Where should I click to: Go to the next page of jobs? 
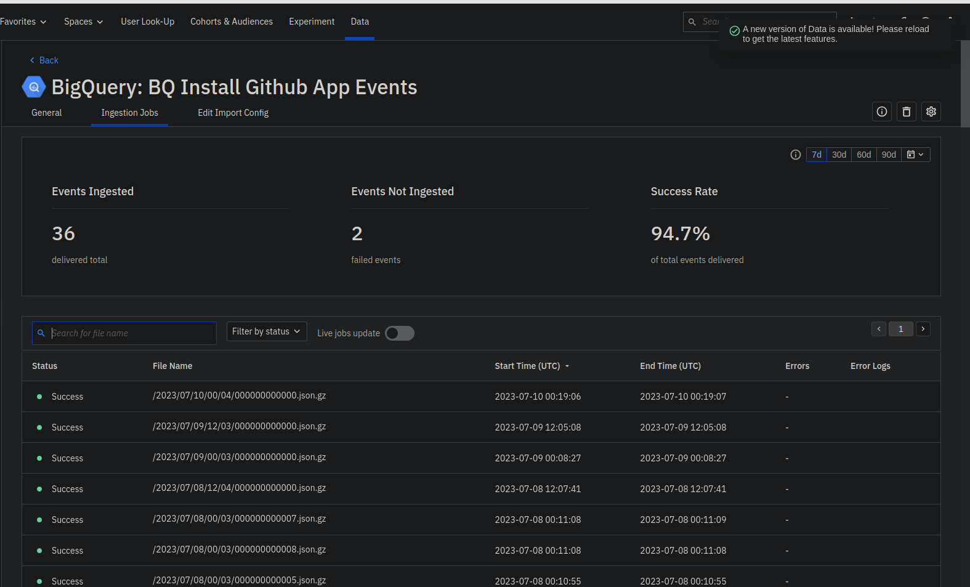pos(923,329)
